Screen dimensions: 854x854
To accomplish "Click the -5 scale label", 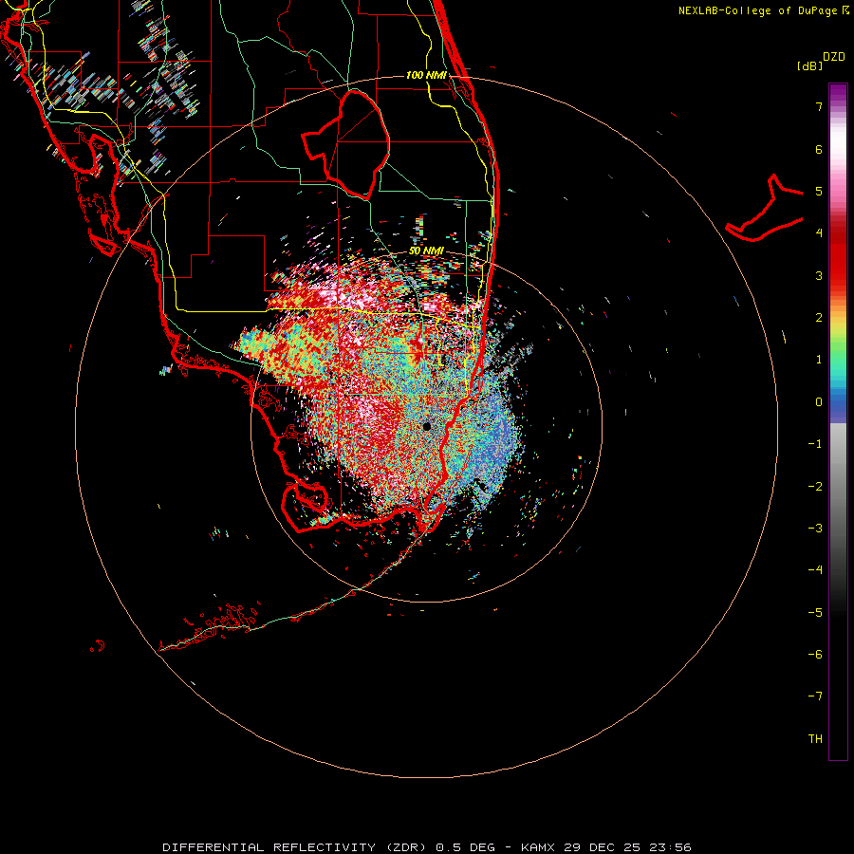I will click(815, 613).
